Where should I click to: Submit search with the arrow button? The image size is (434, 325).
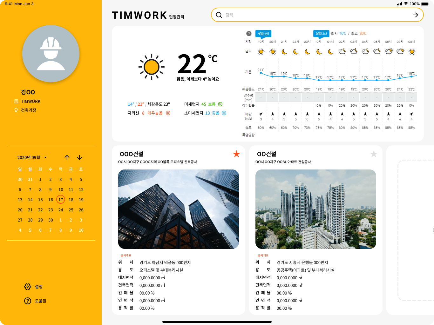click(415, 15)
